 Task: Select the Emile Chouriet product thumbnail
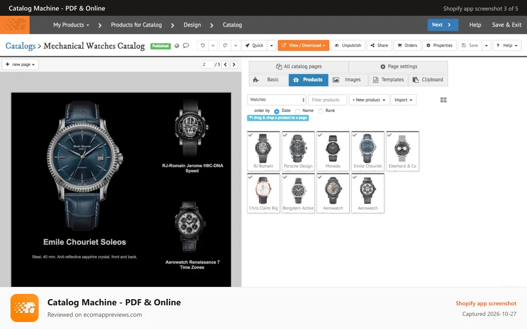click(368, 151)
